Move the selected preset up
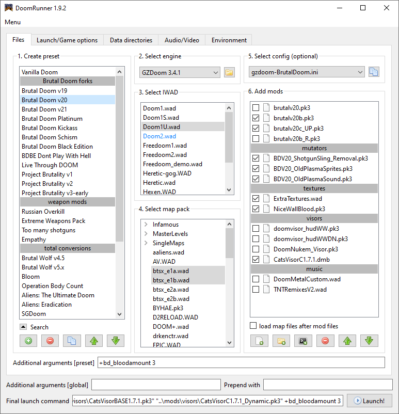 click(x=94, y=341)
